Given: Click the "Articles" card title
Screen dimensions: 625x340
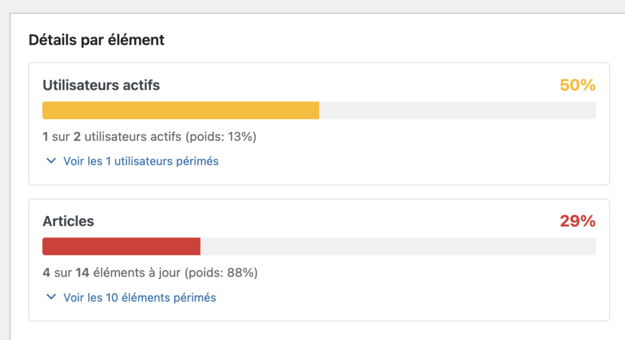Looking at the screenshot, I should 68,221.
